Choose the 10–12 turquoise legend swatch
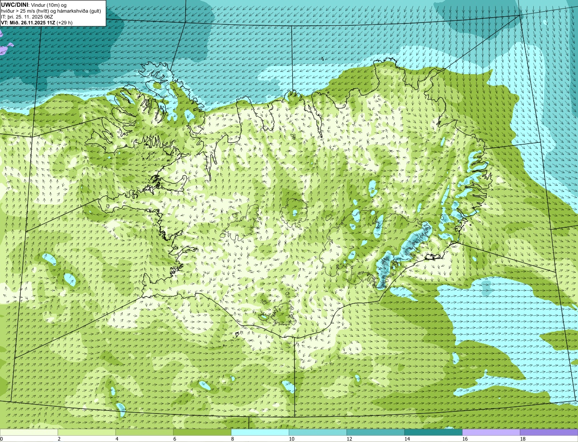The width and height of the screenshot is (578, 442). 318,432
